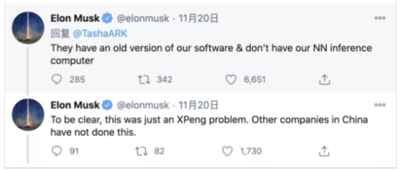Open first tweet's rocket profile picture
This screenshot has height=171, width=401.
click(x=28, y=28)
